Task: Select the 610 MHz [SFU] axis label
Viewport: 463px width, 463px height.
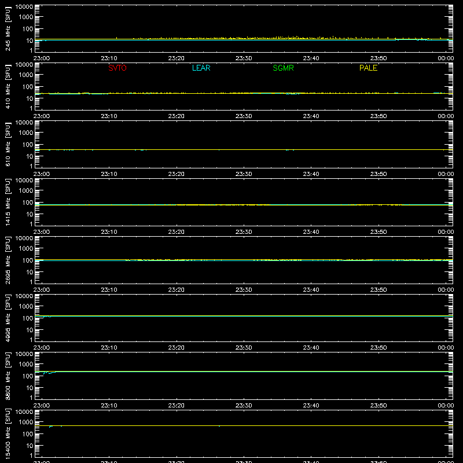Action: click(x=8, y=144)
